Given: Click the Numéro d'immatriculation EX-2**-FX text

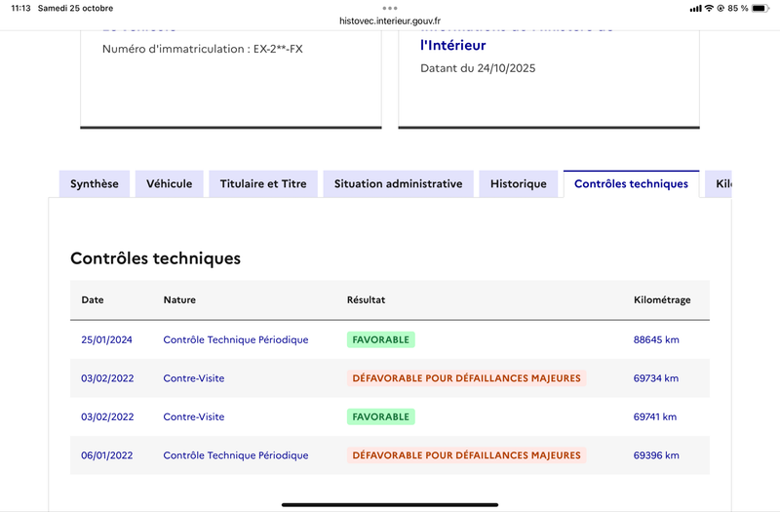Looking at the screenshot, I should click(x=203, y=49).
